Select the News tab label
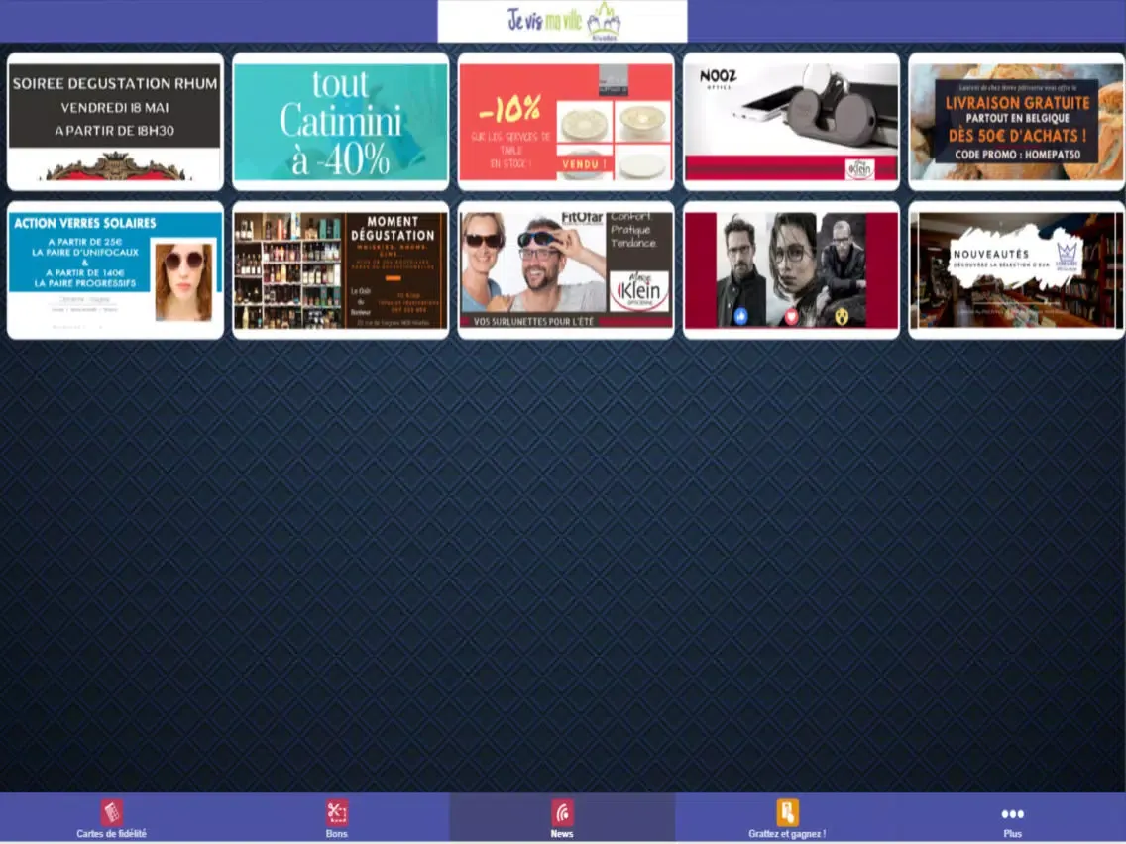The height and width of the screenshot is (844, 1126). pos(562,834)
